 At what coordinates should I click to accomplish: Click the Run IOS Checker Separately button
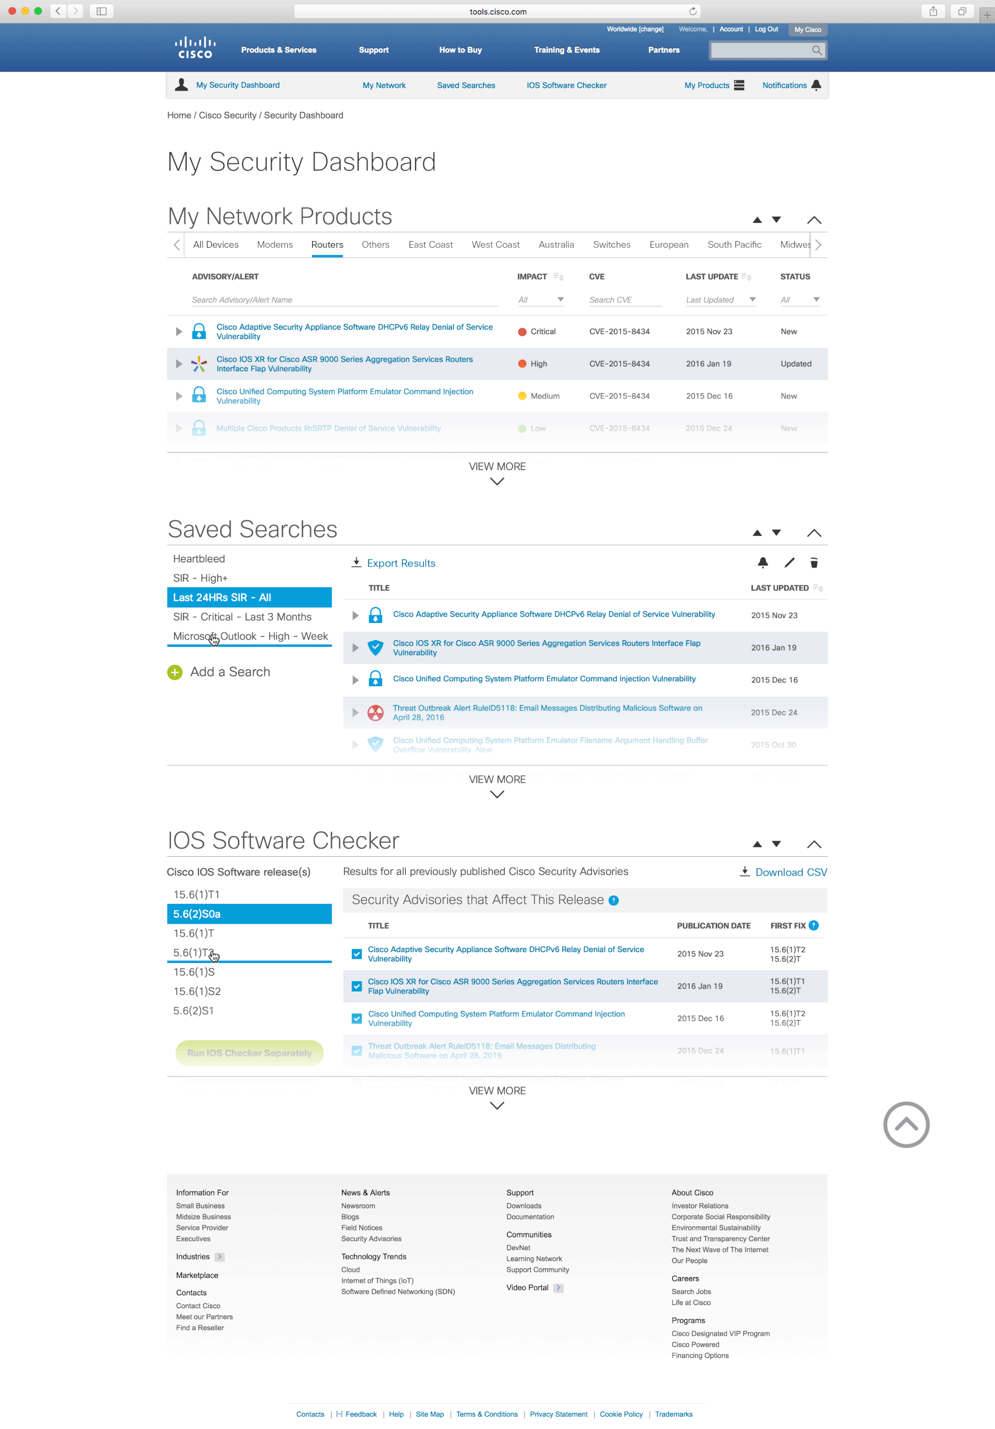(250, 1053)
